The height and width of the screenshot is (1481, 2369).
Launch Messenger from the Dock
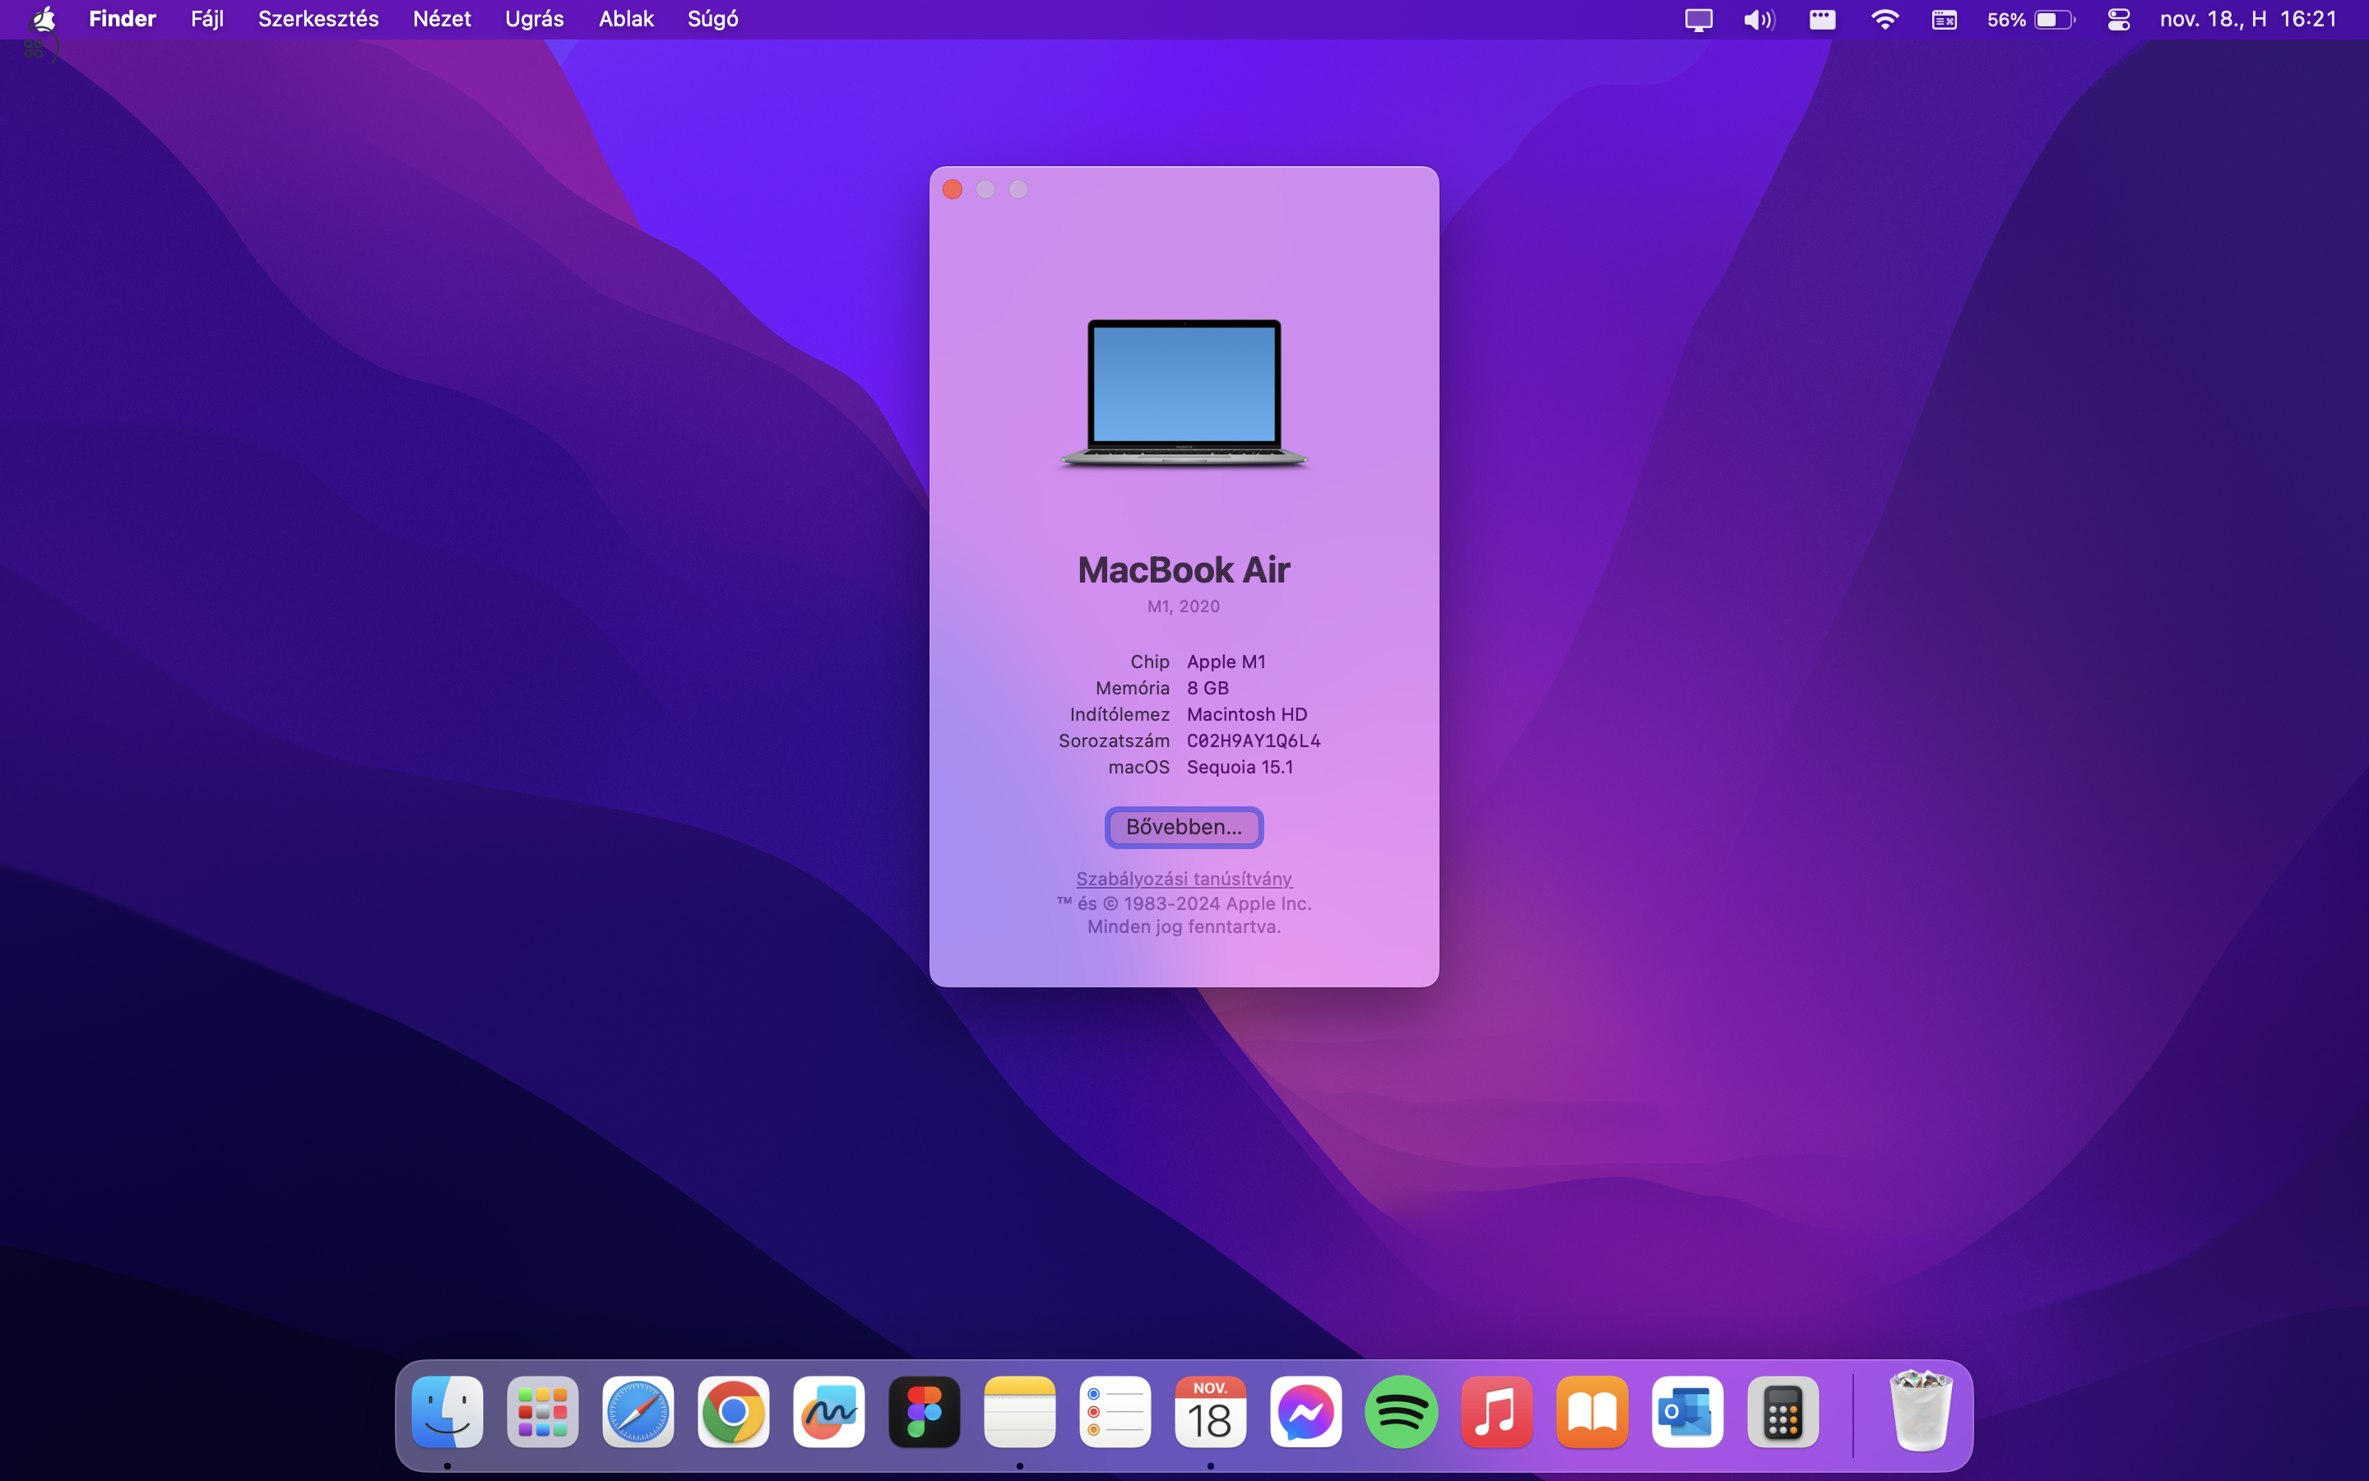pyautogui.click(x=1306, y=1411)
